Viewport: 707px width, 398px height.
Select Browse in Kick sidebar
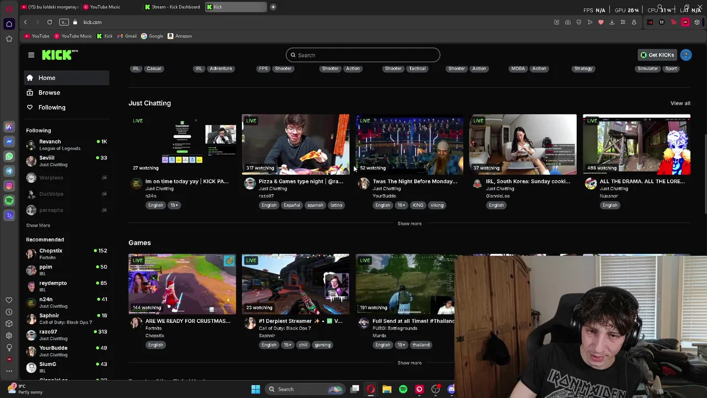coord(67,92)
